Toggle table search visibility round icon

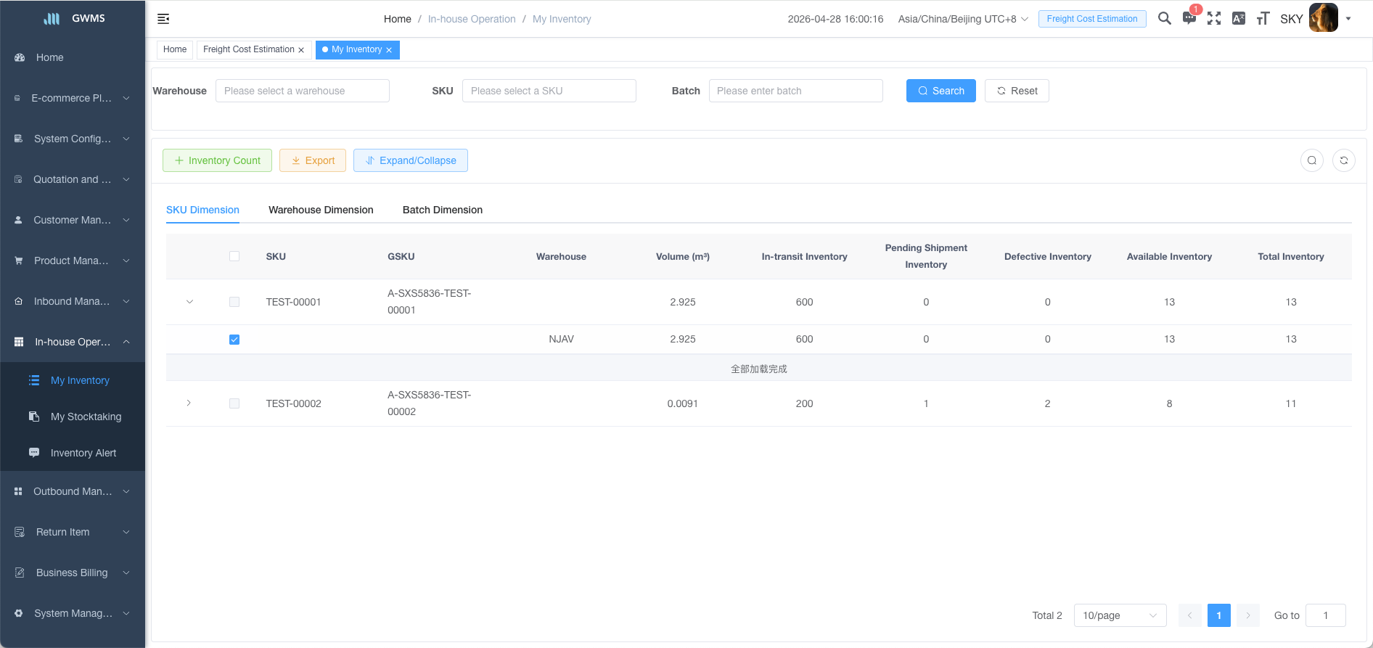[1312, 160]
